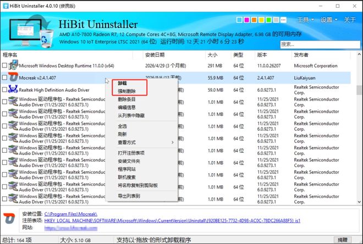Click the 搜索 search input field
Viewport: 363px width, 244px height.
[x=320, y=45]
